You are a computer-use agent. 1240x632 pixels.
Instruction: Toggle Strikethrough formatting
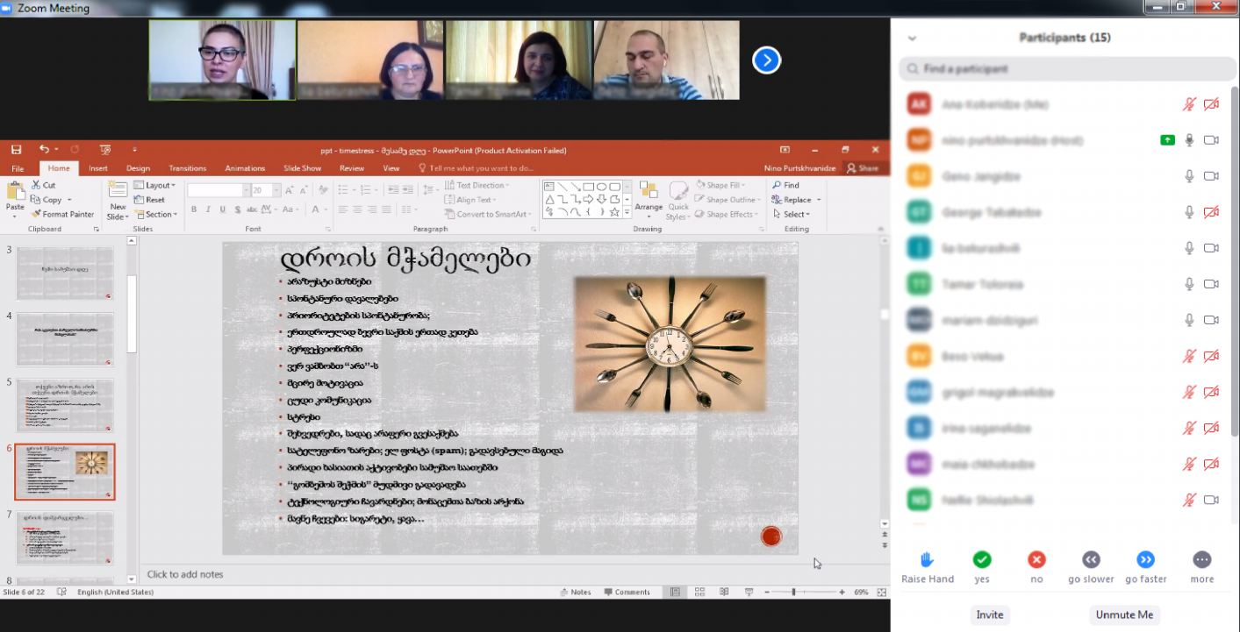[x=252, y=209]
